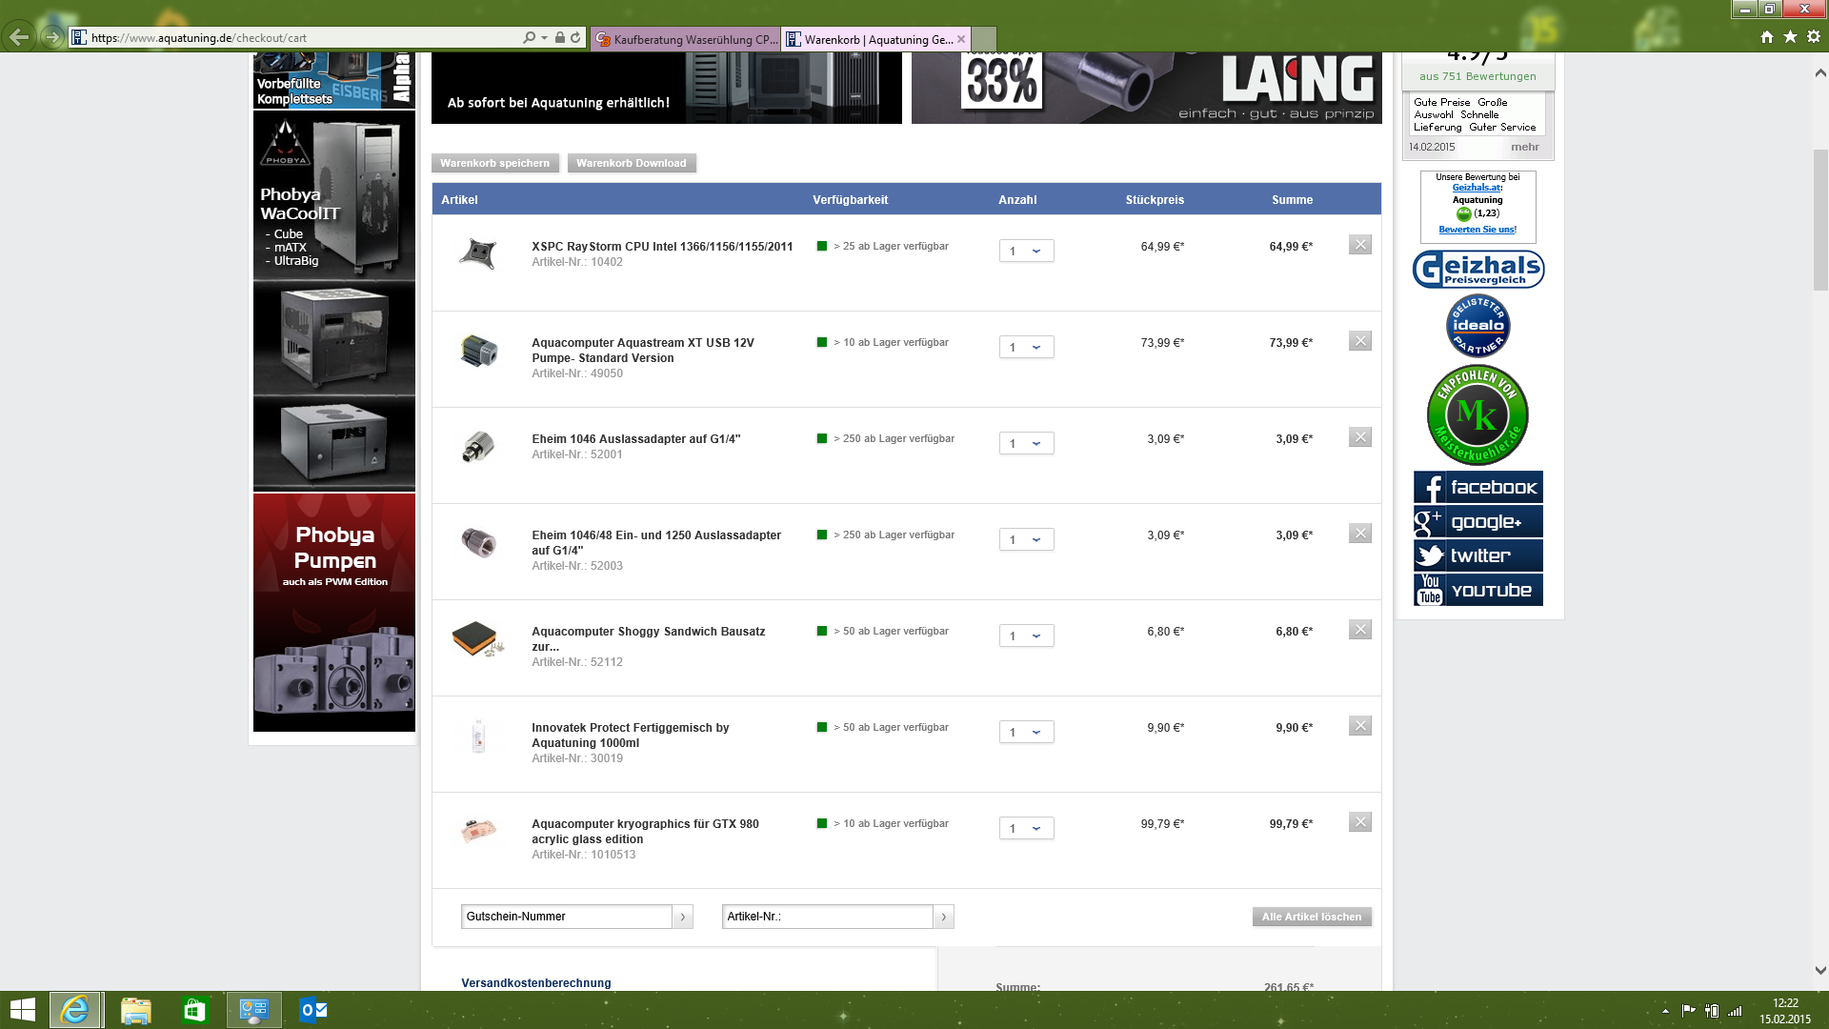Open the Facebook social icon
This screenshot has height=1029, width=1829.
click(x=1477, y=488)
